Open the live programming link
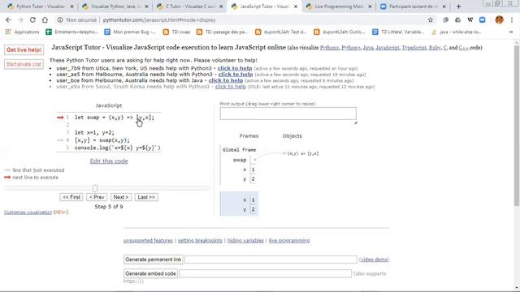The width and height of the screenshot is (520, 292). pyautogui.click(x=289, y=241)
